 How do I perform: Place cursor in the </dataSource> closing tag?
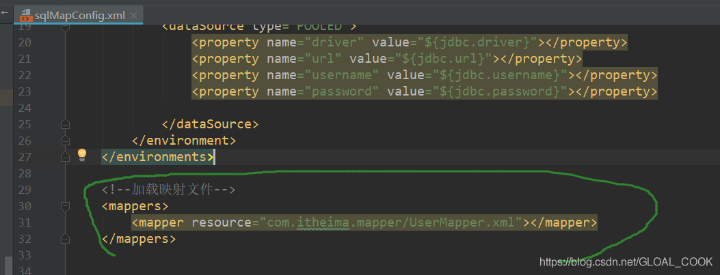211,124
